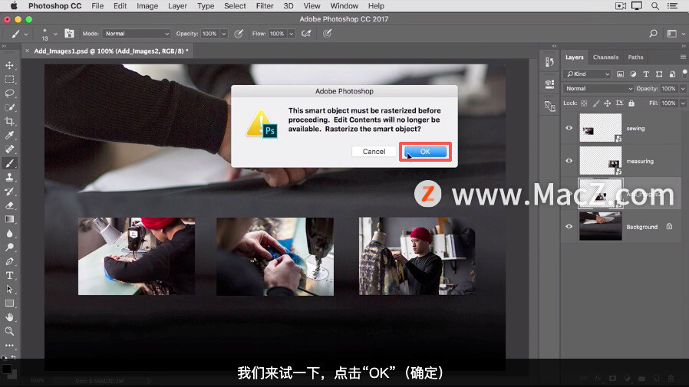The image size is (689, 387).
Task: Toggle layer filtering on/off switch
Action: (684, 74)
